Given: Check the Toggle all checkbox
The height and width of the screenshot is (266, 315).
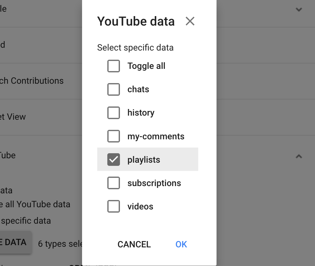Looking at the screenshot, I should (x=114, y=66).
